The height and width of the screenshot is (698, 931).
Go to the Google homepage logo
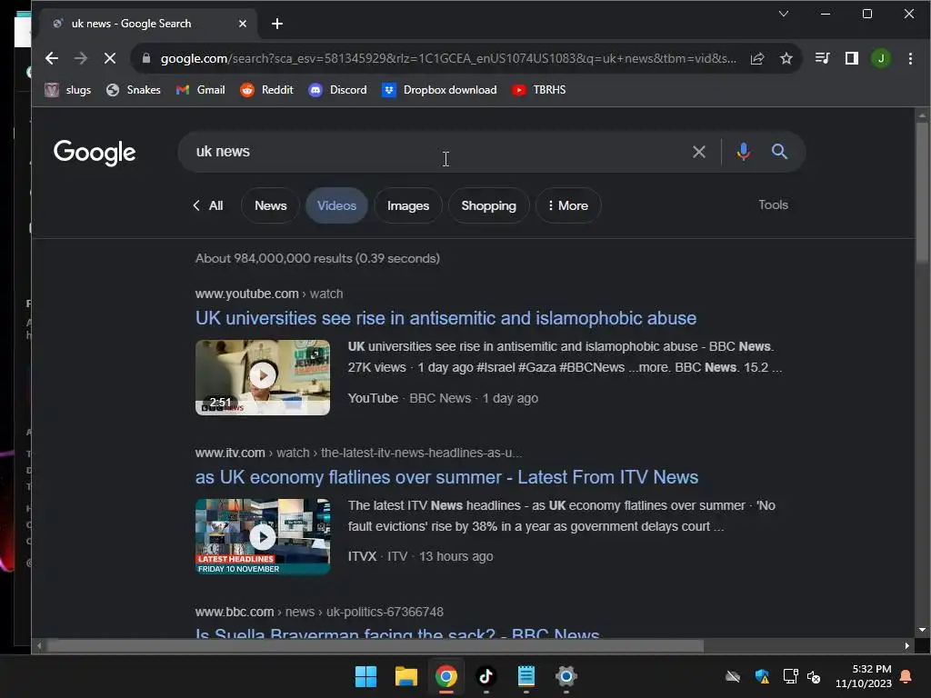pyautogui.click(x=95, y=153)
